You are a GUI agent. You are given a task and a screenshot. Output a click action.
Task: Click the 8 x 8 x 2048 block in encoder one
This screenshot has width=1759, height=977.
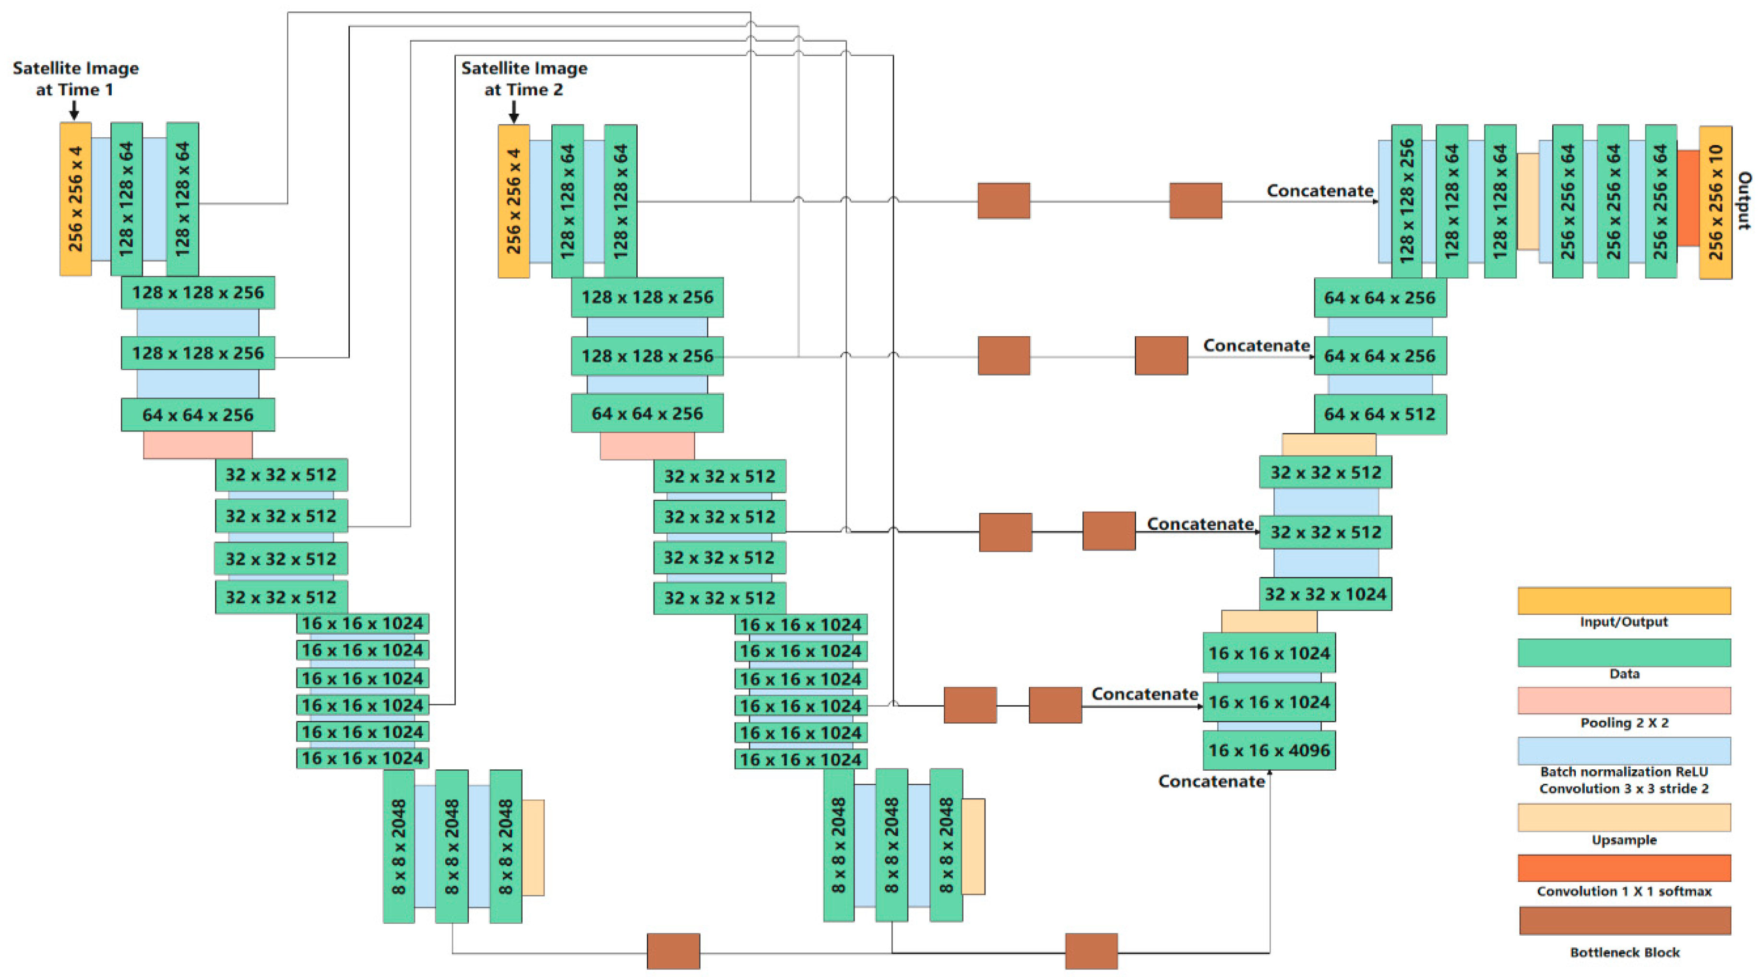click(x=400, y=847)
